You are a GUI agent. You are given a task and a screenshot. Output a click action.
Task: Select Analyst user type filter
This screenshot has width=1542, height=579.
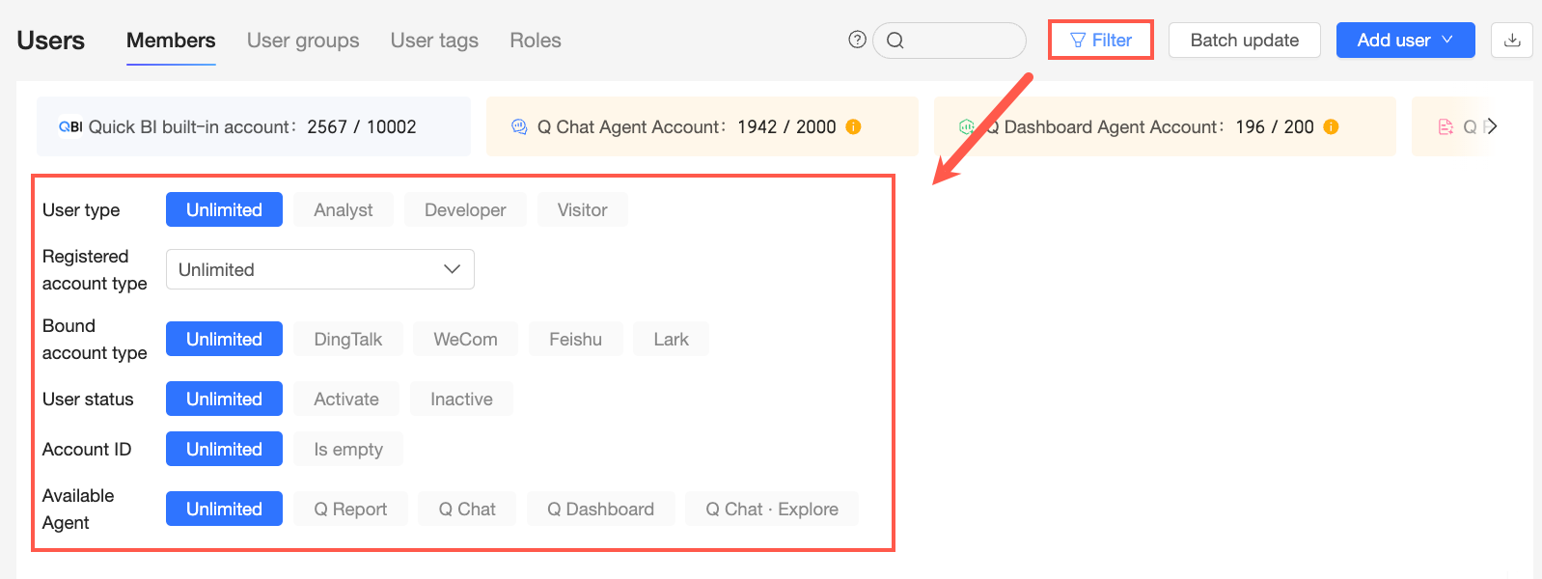point(344,209)
